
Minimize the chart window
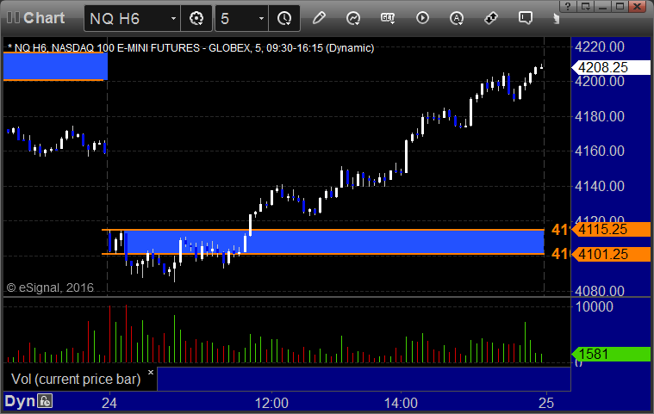tap(602, 6)
